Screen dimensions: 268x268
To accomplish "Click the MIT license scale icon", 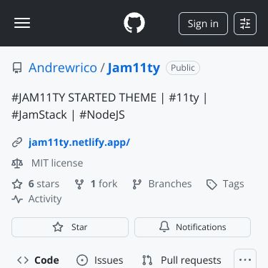I will [x=17, y=164].
